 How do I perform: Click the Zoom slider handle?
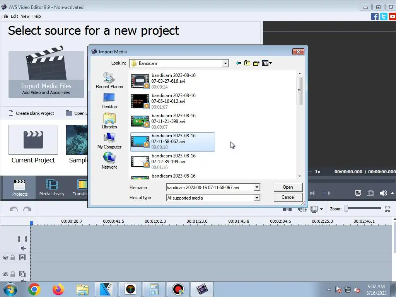346,208
